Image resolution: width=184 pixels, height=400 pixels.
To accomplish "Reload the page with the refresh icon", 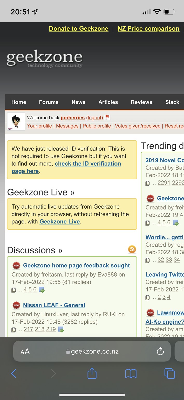I will (160, 351).
